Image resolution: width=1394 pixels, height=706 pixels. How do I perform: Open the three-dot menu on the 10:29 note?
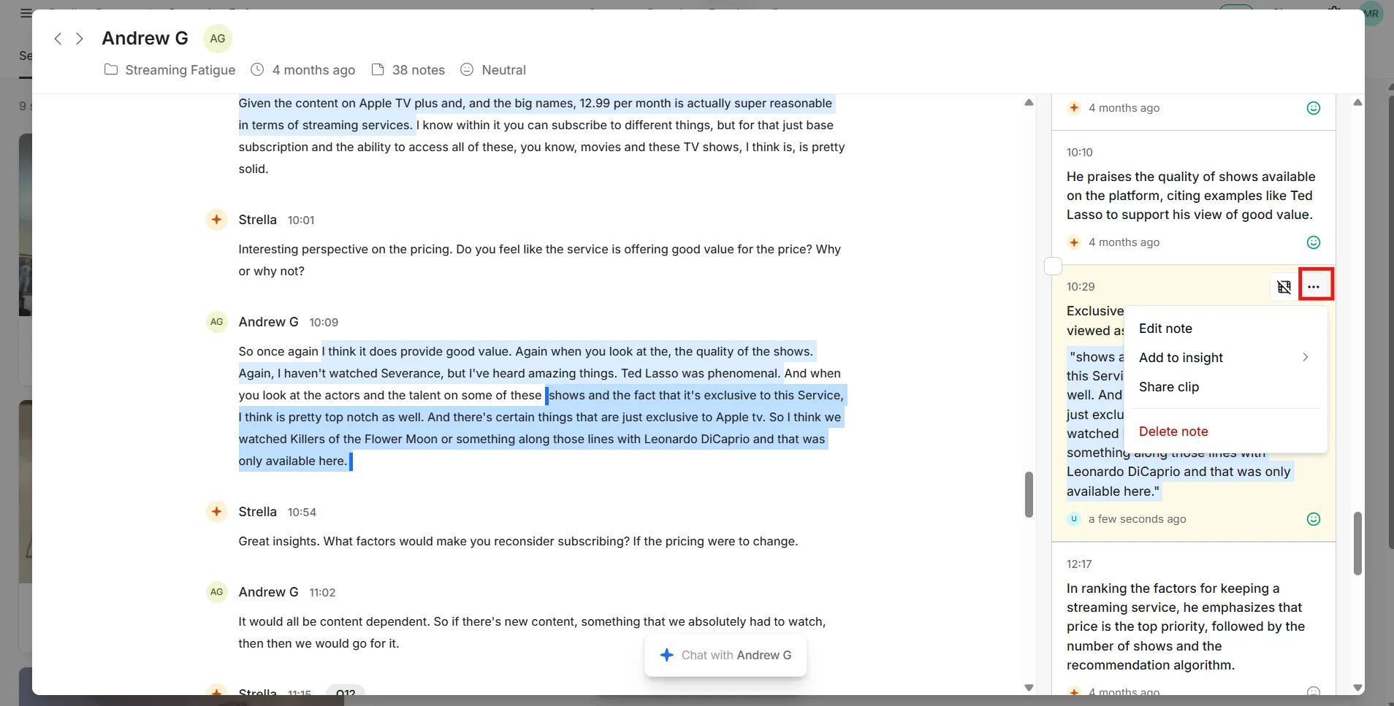coord(1314,287)
